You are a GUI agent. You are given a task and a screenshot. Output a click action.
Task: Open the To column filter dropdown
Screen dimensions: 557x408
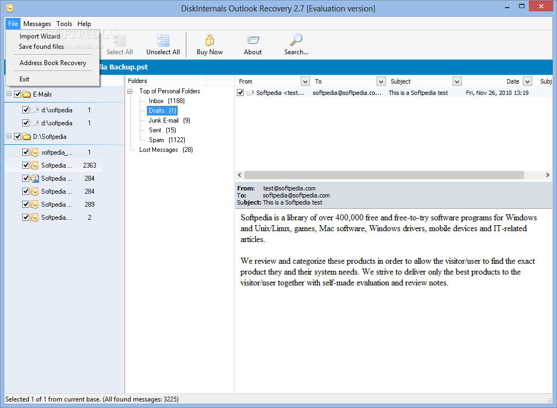(381, 81)
